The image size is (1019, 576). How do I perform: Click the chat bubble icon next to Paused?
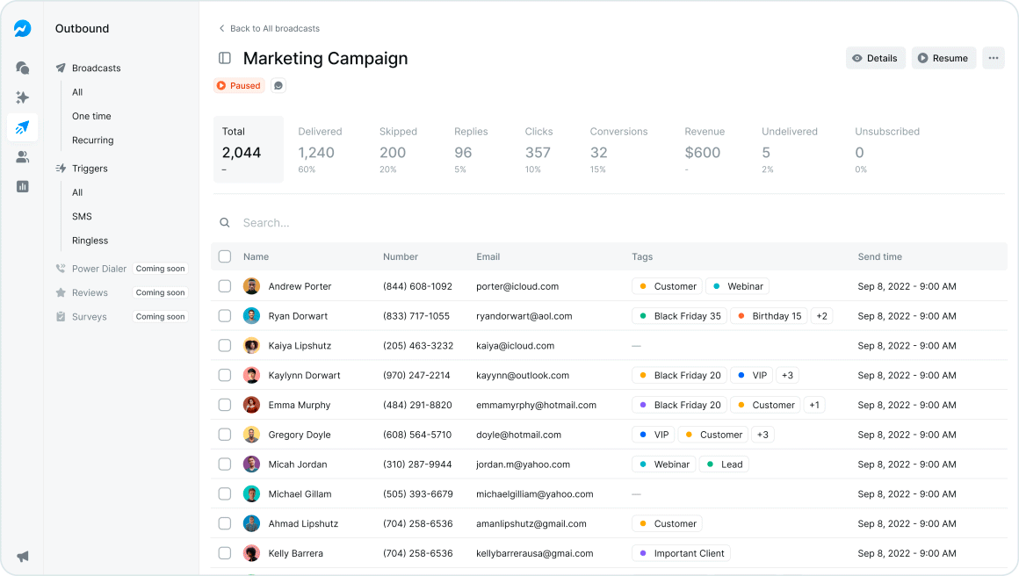click(278, 86)
